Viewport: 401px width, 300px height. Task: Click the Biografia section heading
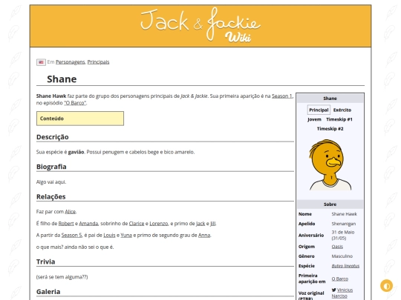(51, 167)
